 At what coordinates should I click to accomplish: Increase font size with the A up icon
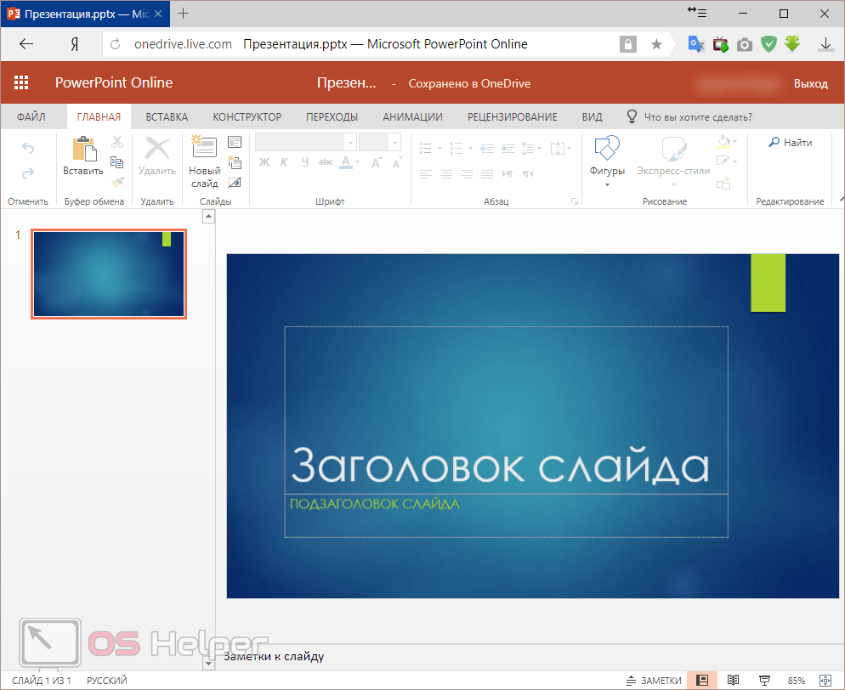tap(377, 162)
